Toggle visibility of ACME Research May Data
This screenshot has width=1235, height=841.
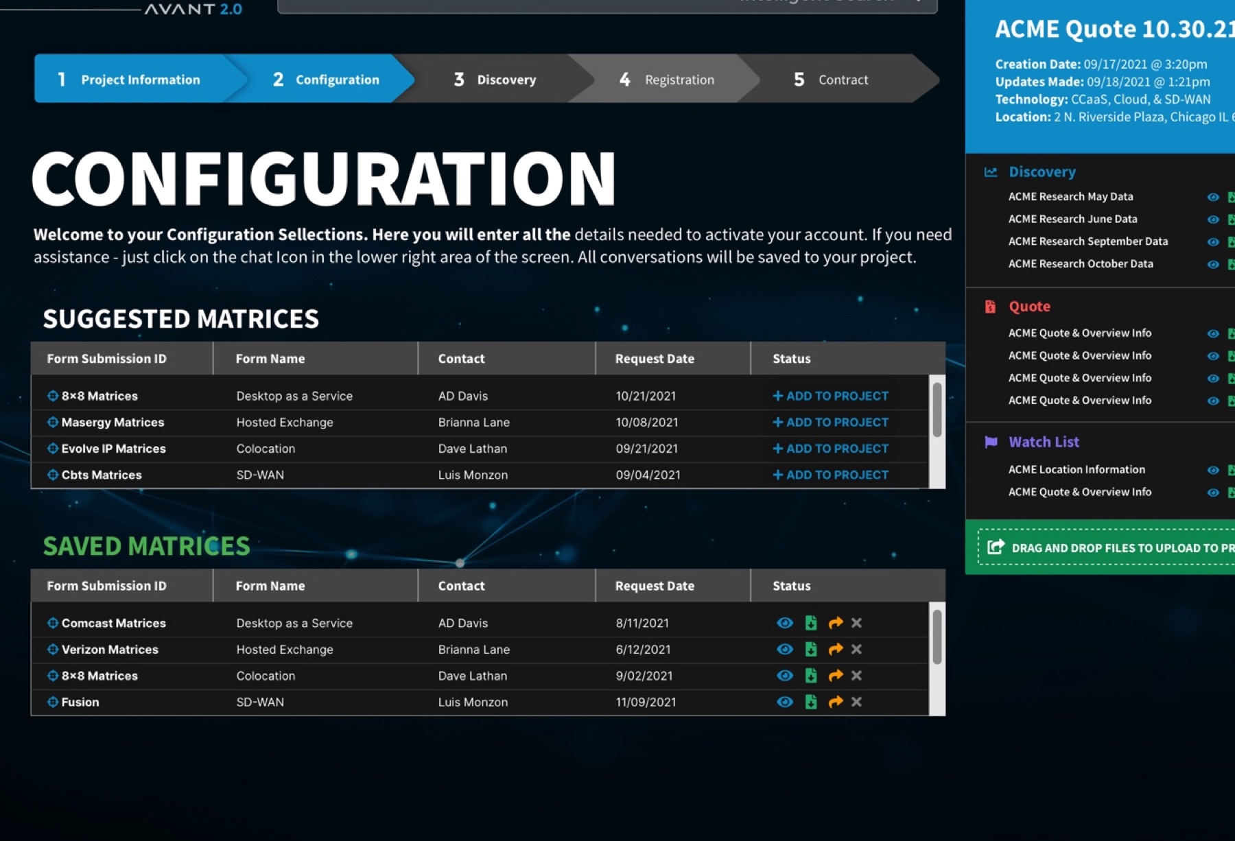tap(1213, 197)
